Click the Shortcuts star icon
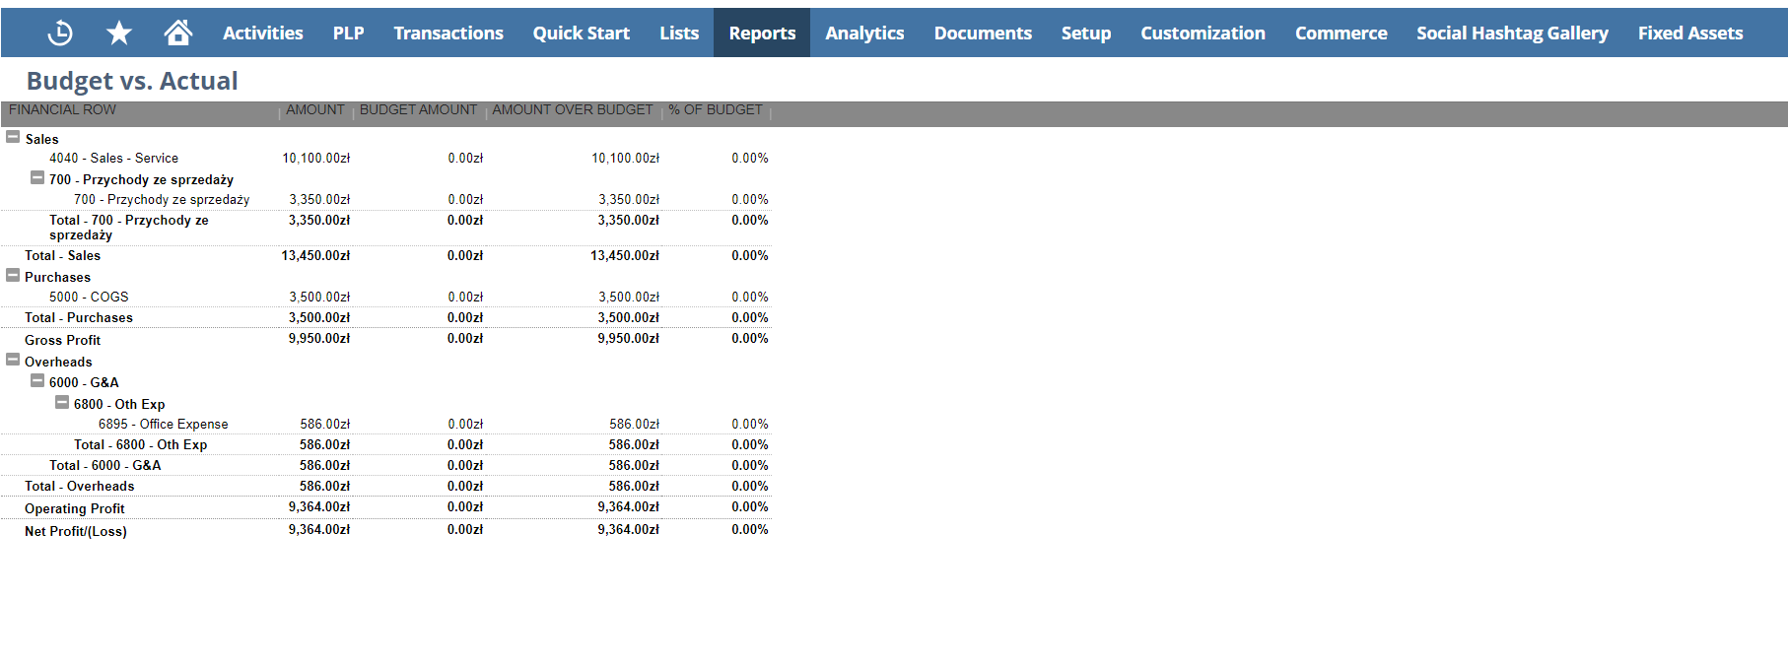This screenshot has width=1788, height=665. point(119,33)
